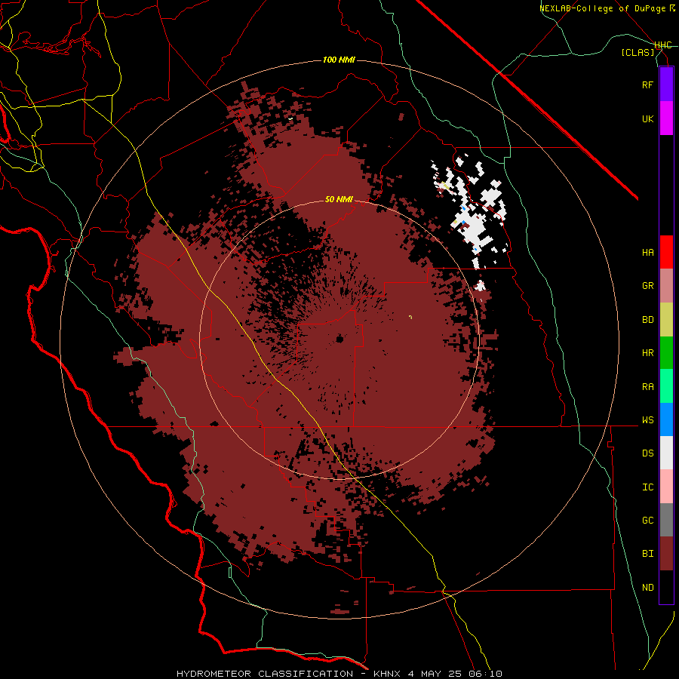Click the ND legend label
The image size is (679, 679).
tap(647, 588)
